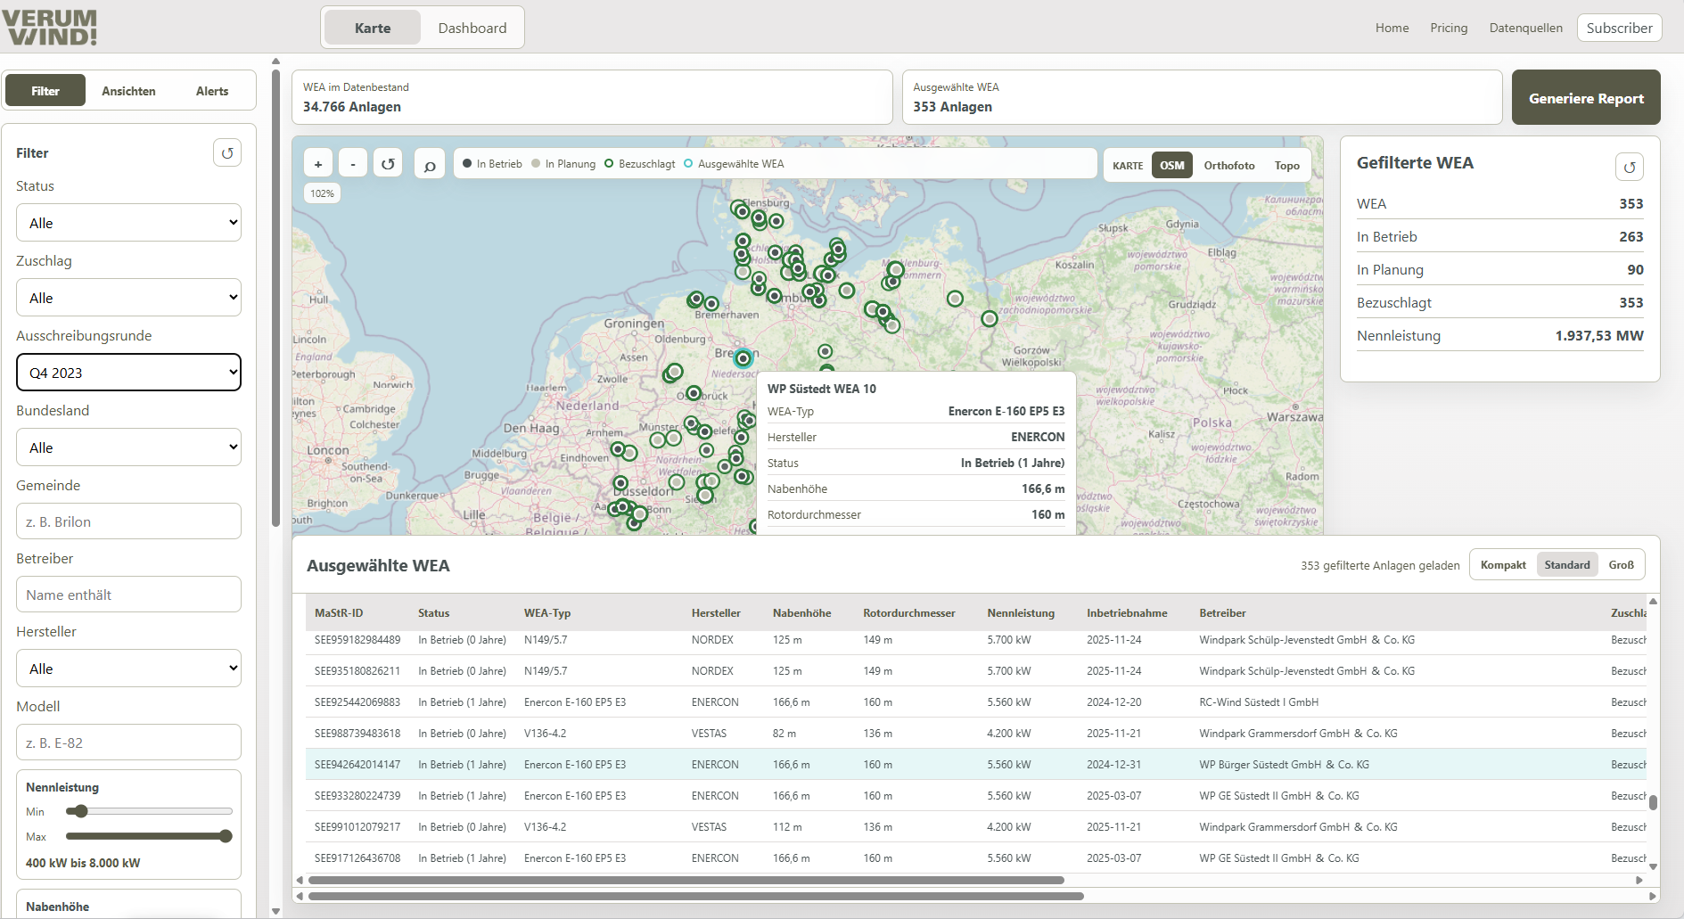Zoom in the map with plus button

pos(318,164)
